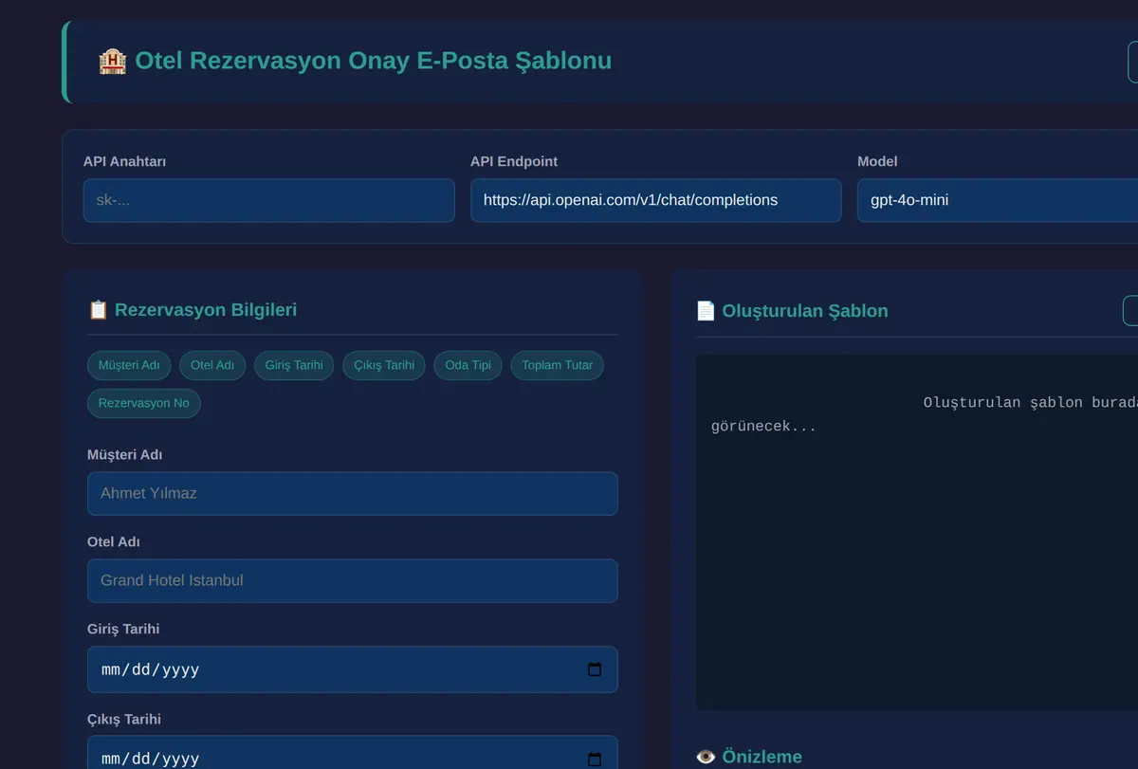Screen dimensions: 1138x769
Task: Insert the Otel Adı tag chip
Action: point(212,365)
